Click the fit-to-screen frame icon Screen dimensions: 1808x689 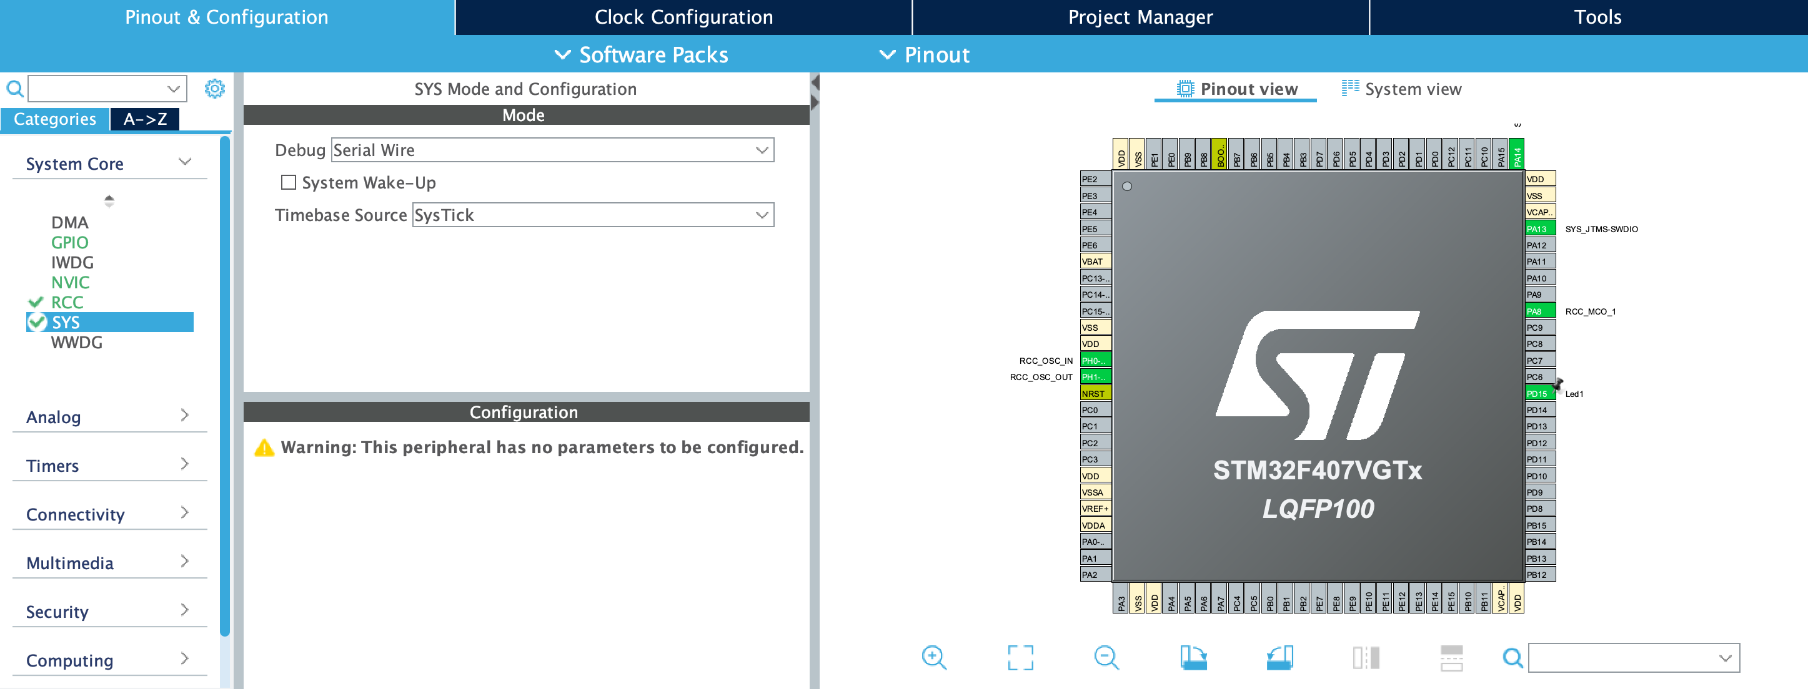1020,657
